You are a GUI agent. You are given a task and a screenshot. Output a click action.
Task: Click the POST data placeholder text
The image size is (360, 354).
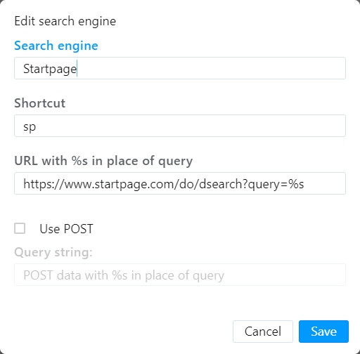pyautogui.click(x=124, y=275)
